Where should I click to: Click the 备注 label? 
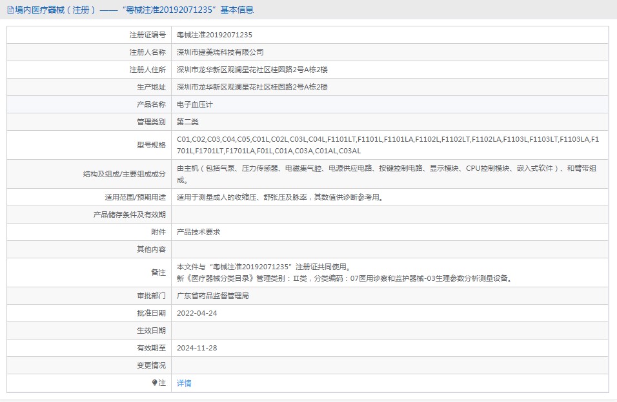(x=159, y=273)
